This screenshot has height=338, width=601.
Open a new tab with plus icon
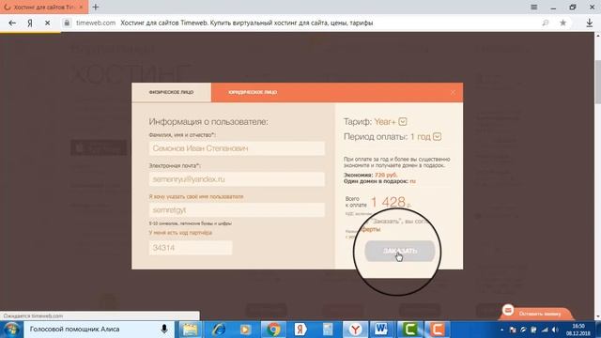coord(96,7)
